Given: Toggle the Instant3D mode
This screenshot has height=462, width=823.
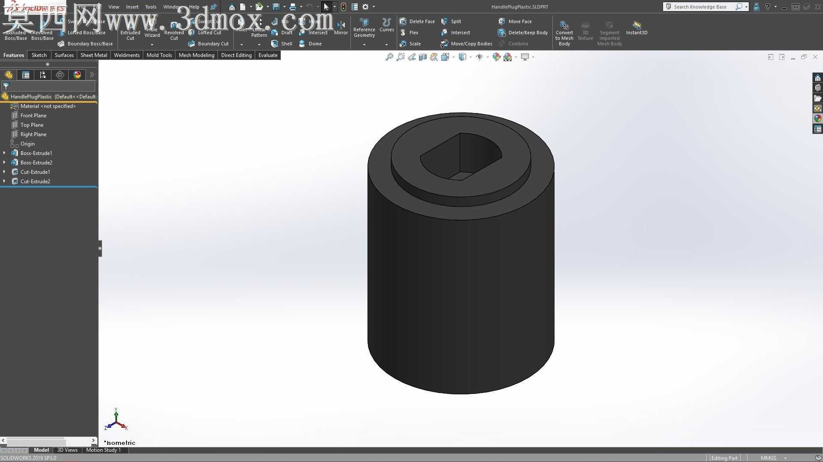Looking at the screenshot, I should point(637,28).
